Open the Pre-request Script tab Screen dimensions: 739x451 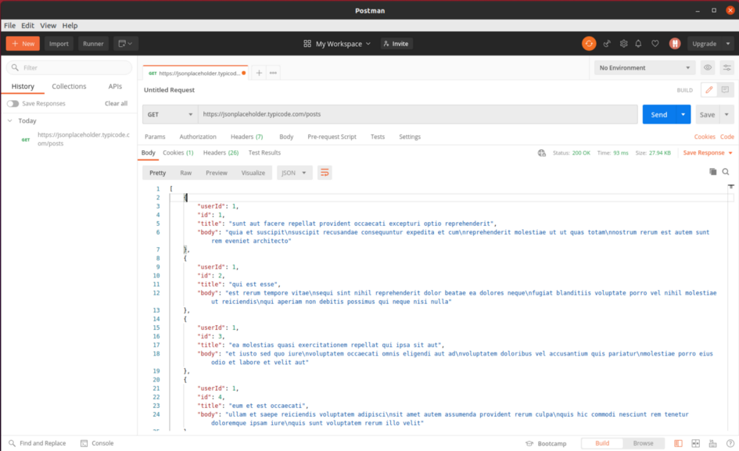tap(332, 137)
